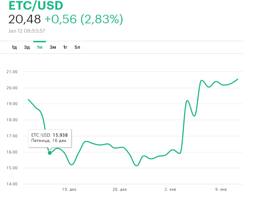The image size is (253, 204).
Task: Click the 20,48 current price value
Action: 24,19
